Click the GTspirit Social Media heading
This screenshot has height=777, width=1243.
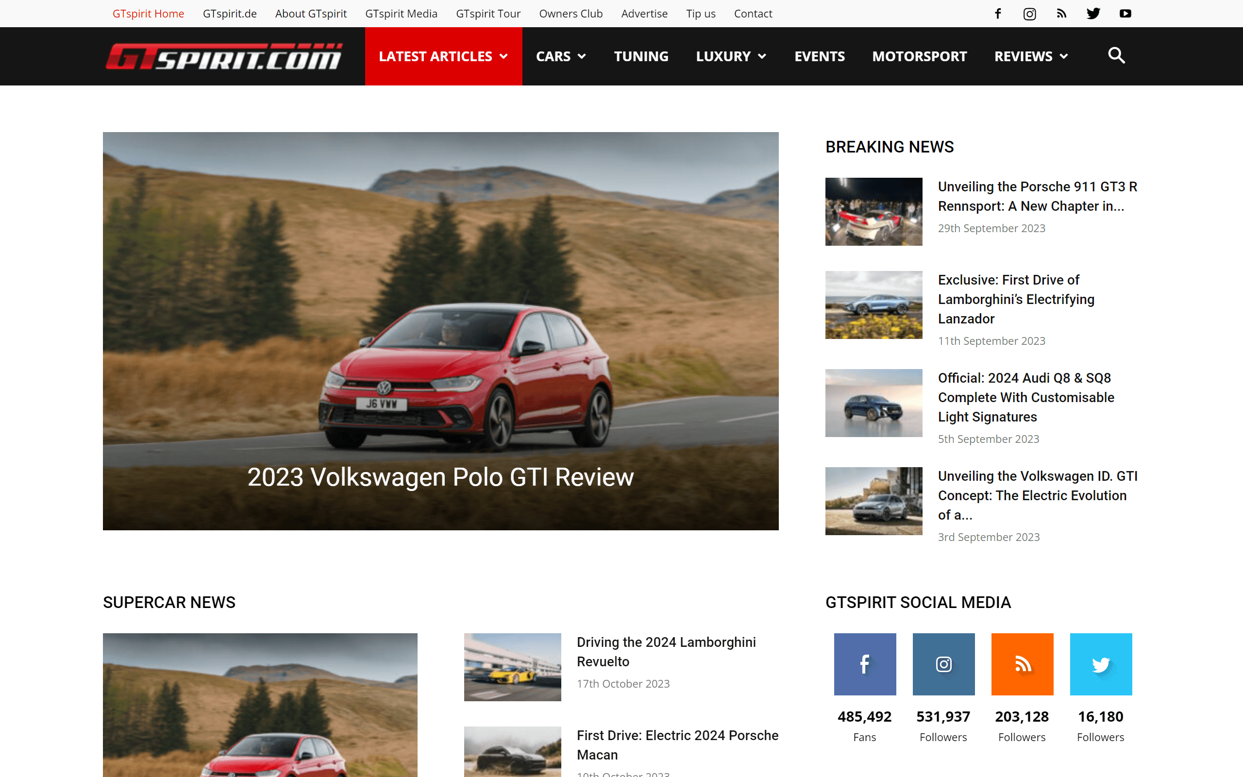tap(918, 602)
